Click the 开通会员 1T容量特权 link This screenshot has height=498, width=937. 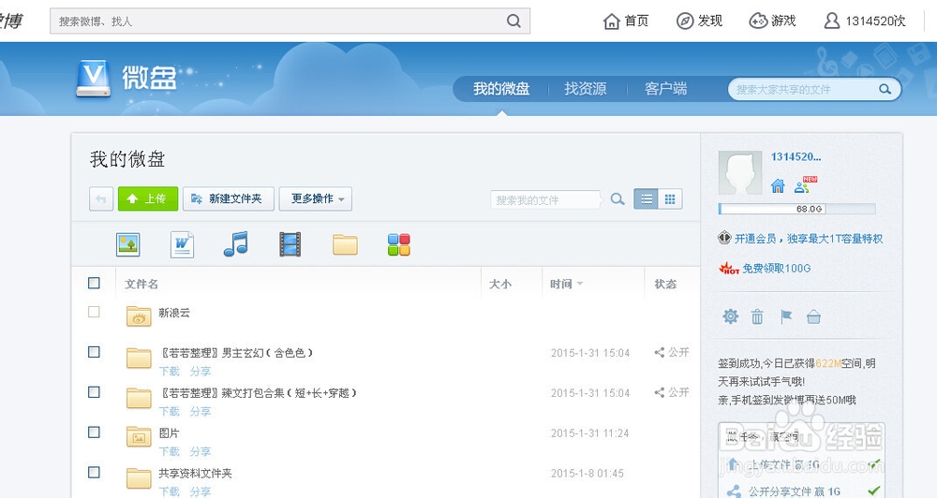[x=808, y=239]
